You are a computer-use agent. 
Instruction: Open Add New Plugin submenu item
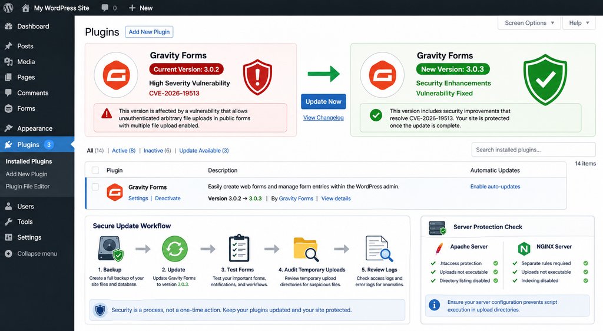click(x=26, y=174)
